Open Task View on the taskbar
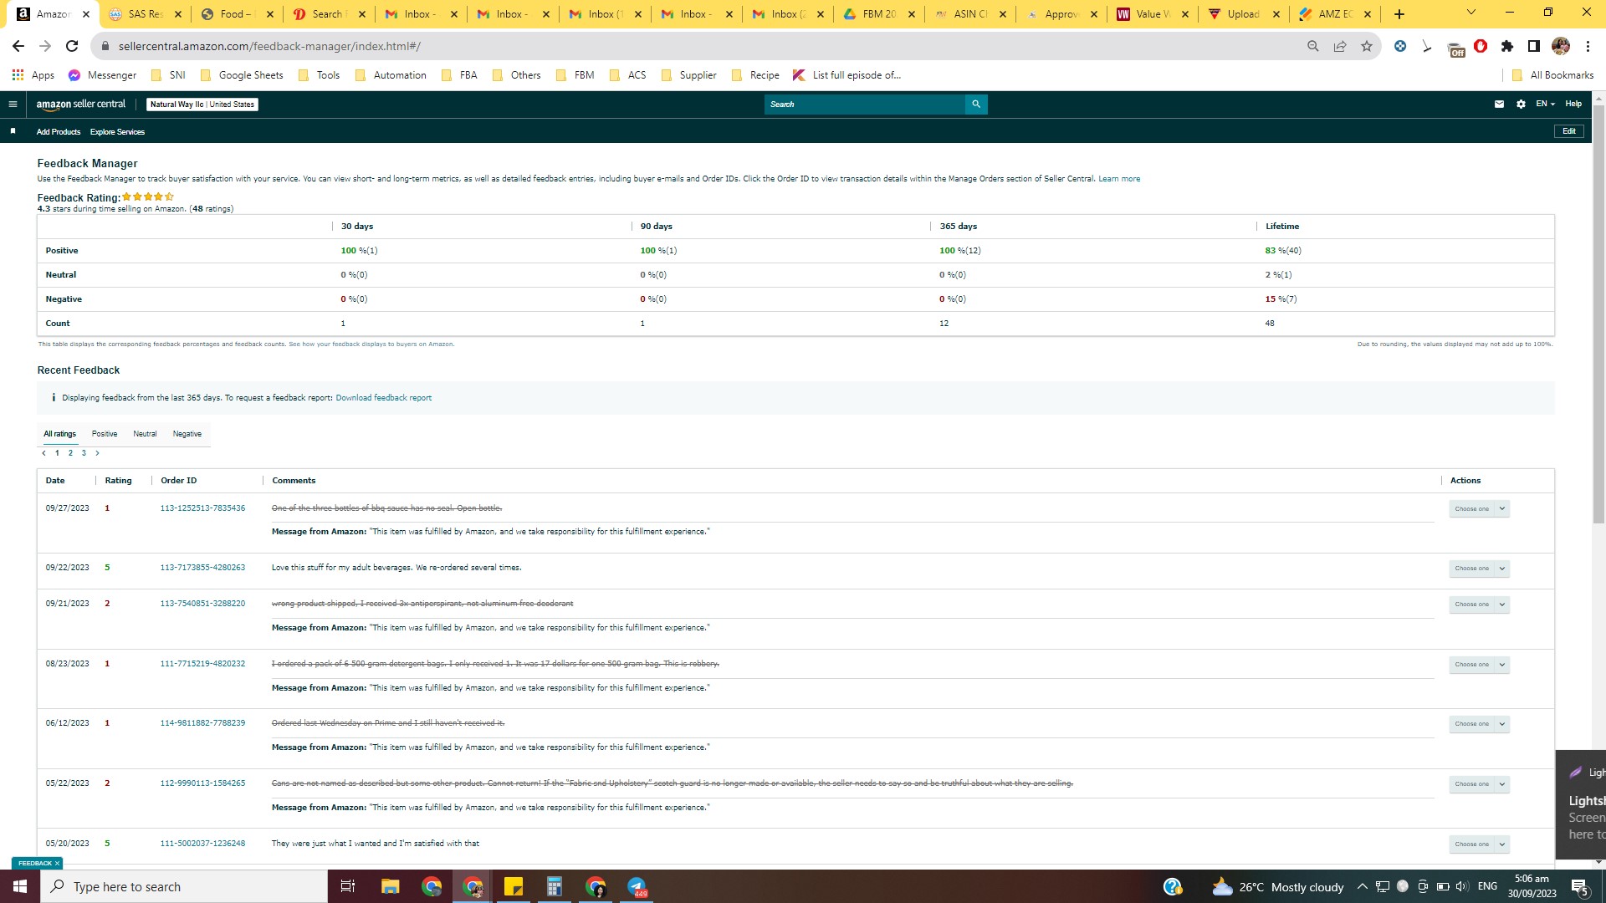1606x903 pixels. [x=348, y=886]
